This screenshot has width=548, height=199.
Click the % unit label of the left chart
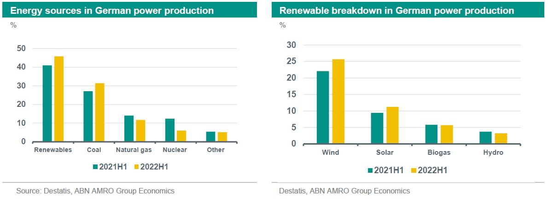coord(14,25)
